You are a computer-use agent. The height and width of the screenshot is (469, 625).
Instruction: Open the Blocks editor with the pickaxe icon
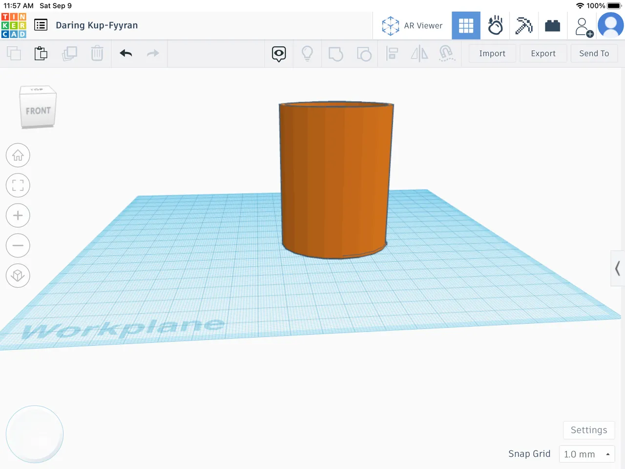coord(524,25)
